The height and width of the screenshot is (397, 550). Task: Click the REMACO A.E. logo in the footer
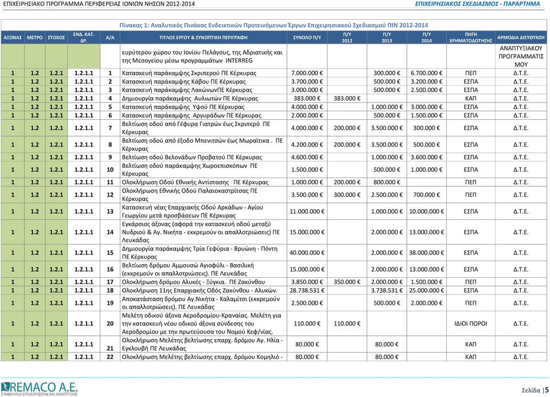tap(39, 388)
